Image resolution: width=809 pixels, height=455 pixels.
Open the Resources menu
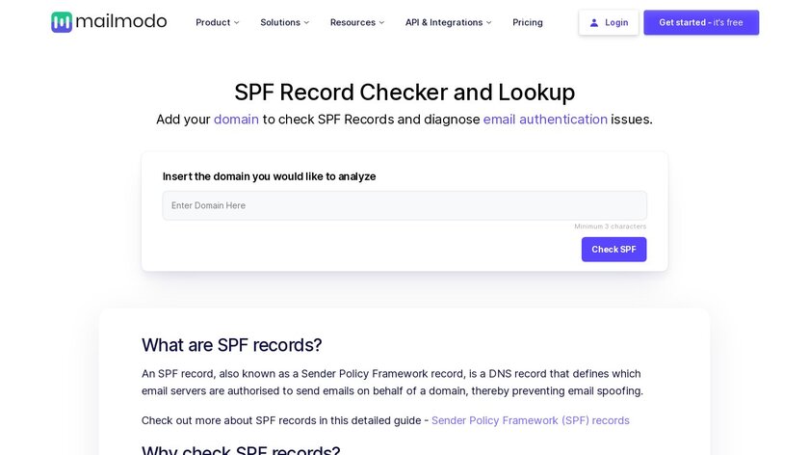coord(357,22)
